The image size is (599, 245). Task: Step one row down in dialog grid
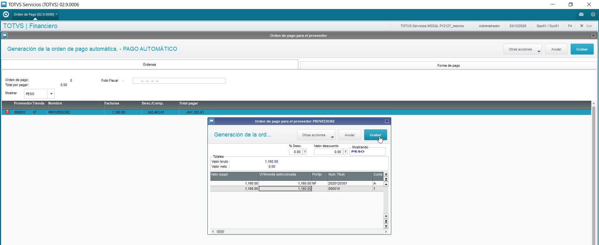(386, 216)
